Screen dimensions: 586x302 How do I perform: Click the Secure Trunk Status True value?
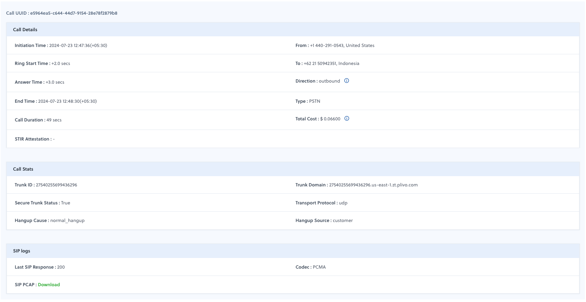(x=66, y=203)
